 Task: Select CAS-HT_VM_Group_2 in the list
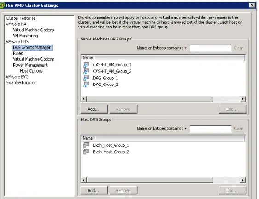(112, 71)
